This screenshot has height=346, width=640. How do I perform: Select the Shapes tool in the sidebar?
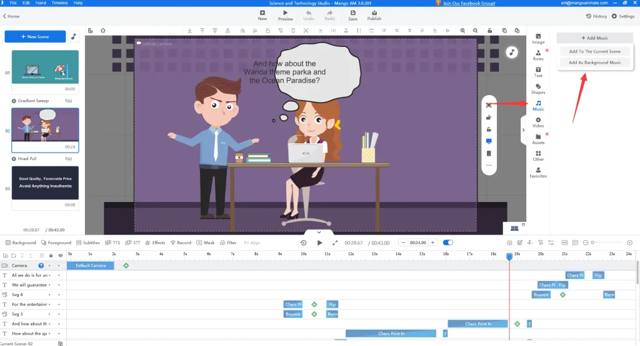click(538, 88)
